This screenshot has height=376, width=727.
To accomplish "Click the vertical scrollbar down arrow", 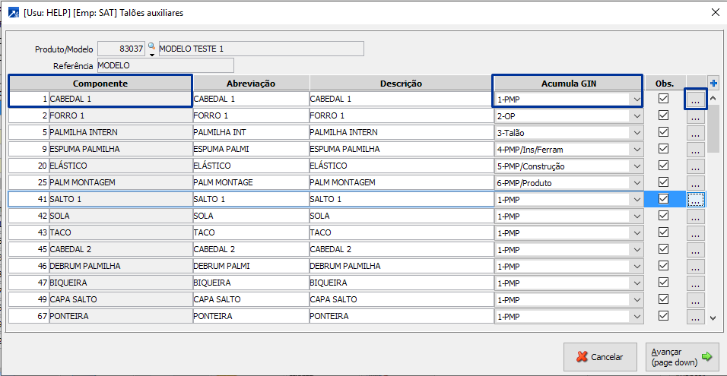I will pos(713,318).
